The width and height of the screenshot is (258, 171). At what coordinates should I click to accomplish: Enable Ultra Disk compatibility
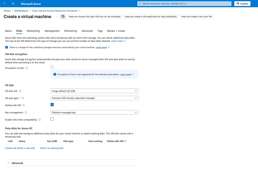(52, 119)
